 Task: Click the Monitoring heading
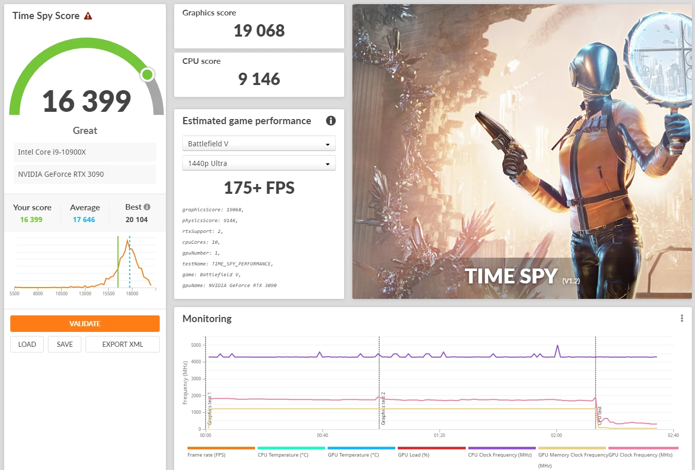[207, 318]
